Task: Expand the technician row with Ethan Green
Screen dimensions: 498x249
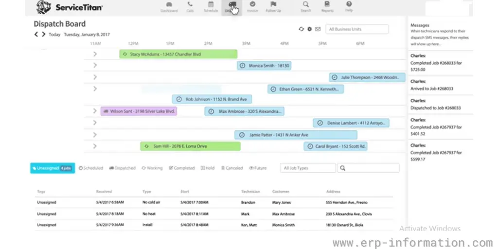Action: tap(95, 89)
